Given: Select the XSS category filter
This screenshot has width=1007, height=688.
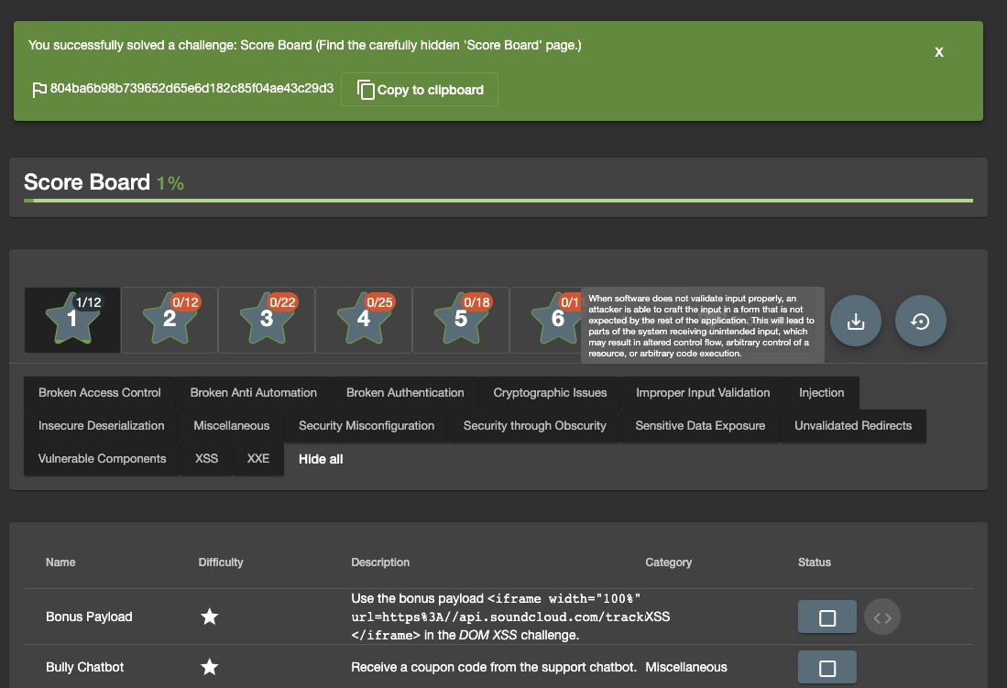Looking at the screenshot, I should 206,458.
